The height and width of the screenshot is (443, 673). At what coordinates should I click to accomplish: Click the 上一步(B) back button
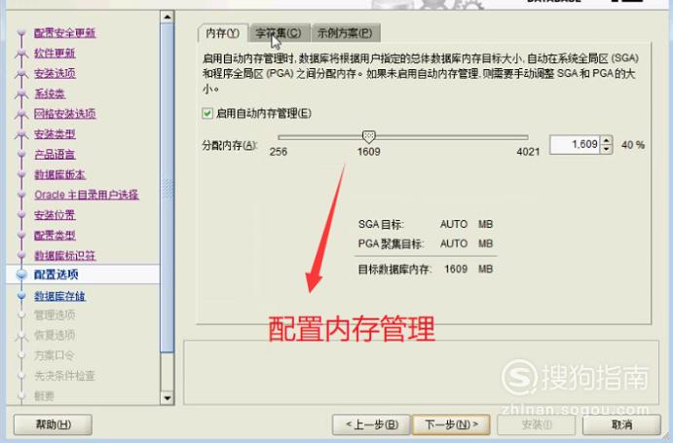tap(372, 425)
